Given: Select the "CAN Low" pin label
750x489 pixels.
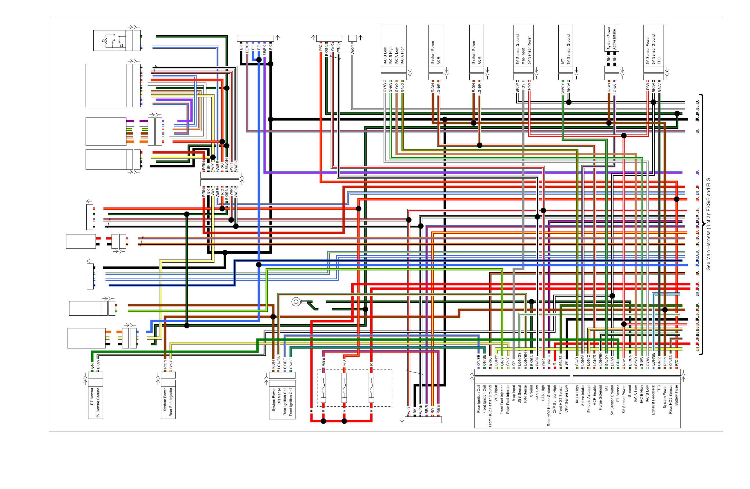Looking at the screenshot, I should point(537,393).
